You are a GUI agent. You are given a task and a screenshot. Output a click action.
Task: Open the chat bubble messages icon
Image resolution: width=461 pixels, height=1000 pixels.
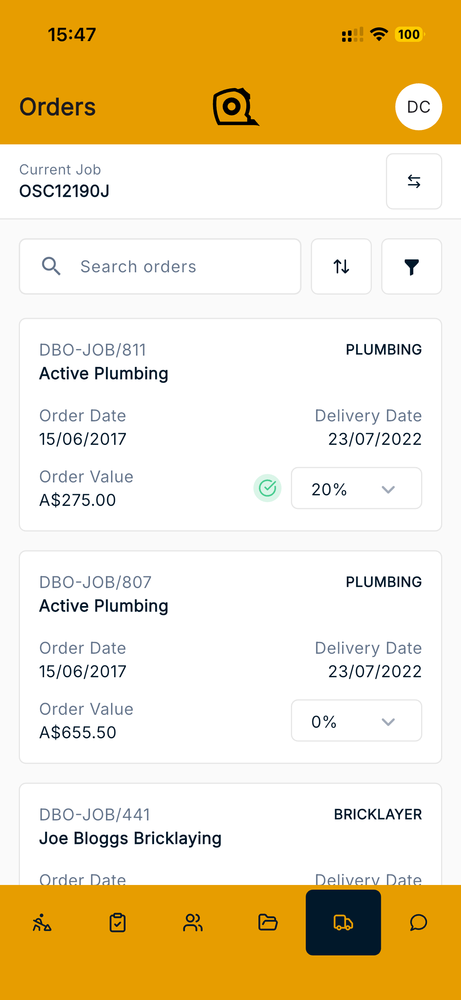[x=418, y=923]
